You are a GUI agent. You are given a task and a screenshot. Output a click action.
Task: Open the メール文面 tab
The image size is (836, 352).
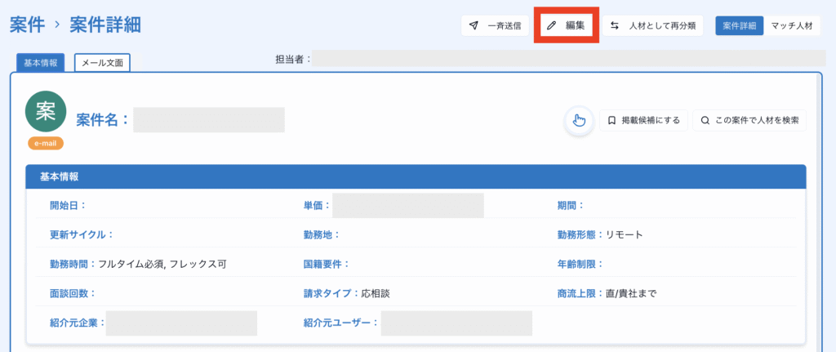coord(102,63)
